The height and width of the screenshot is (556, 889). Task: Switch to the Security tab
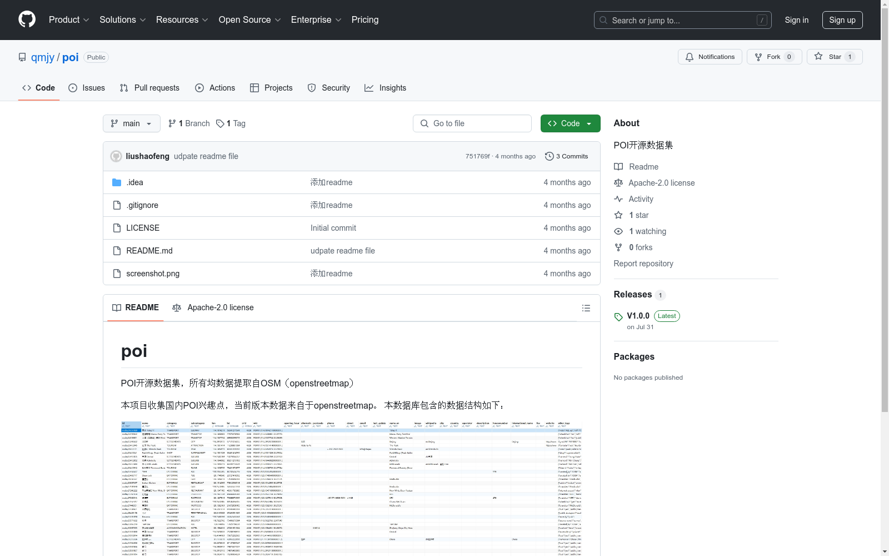click(x=329, y=88)
